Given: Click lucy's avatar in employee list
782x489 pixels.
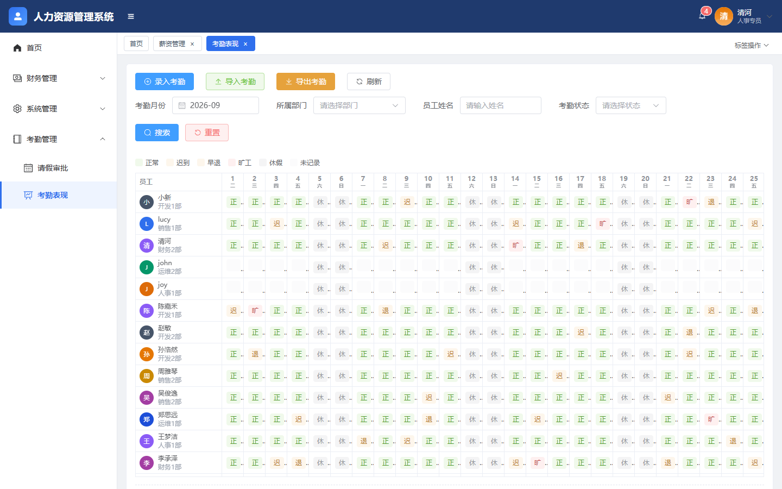Looking at the screenshot, I should tap(147, 224).
